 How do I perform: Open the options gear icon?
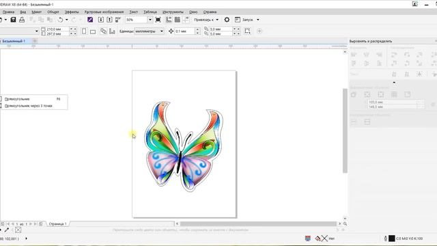[x=227, y=20]
